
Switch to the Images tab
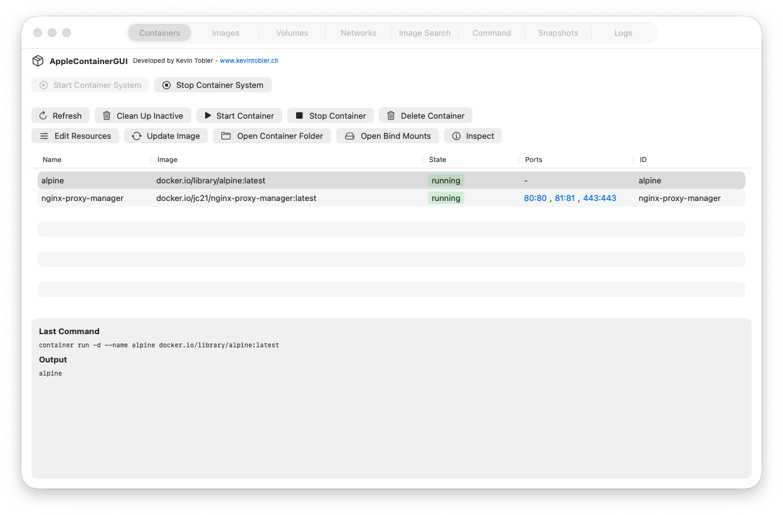click(225, 33)
